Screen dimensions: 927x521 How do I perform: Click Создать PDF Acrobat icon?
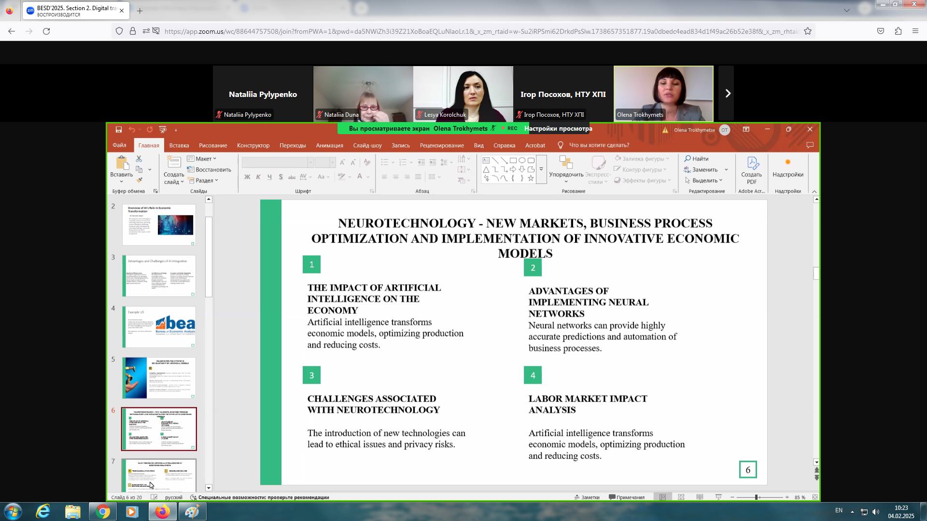pyautogui.click(x=751, y=170)
